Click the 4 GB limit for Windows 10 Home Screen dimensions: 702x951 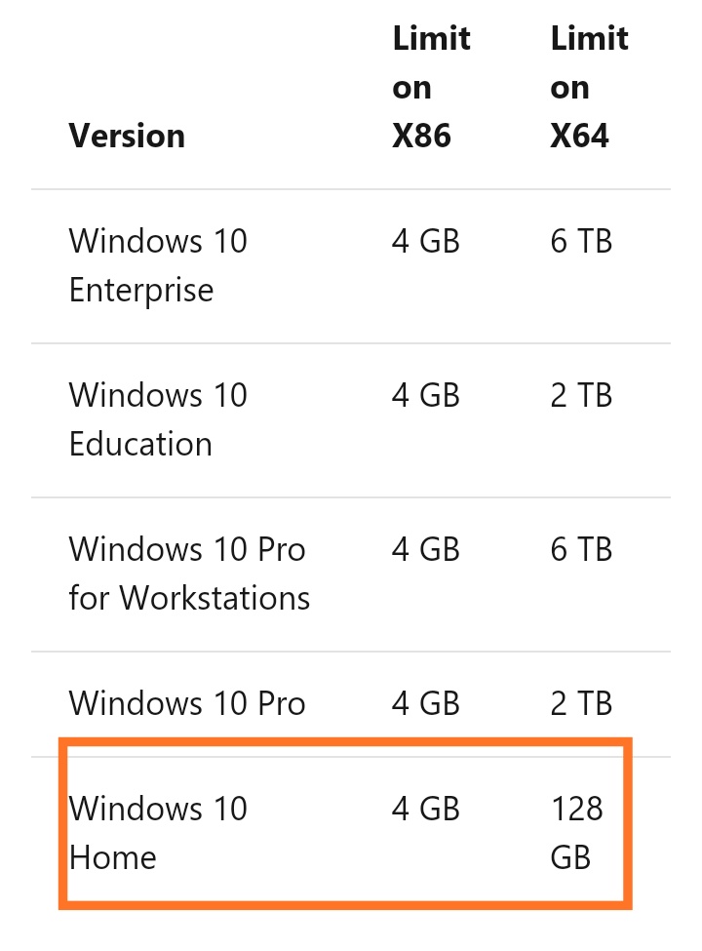pyautogui.click(x=425, y=809)
